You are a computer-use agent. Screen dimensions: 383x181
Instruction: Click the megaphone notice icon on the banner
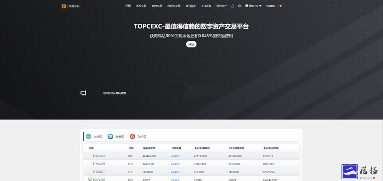click(83, 93)
